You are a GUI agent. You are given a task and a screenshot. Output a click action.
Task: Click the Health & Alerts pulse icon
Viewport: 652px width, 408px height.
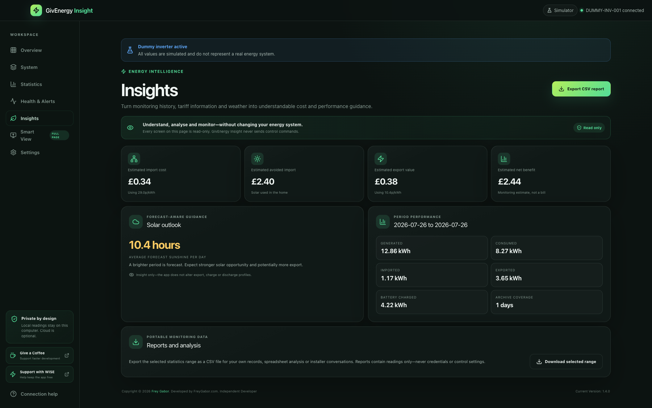pos(13,101)
